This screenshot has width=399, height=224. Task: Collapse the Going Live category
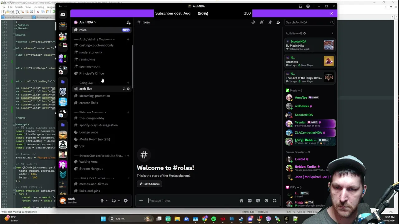[x=87, y=83]
